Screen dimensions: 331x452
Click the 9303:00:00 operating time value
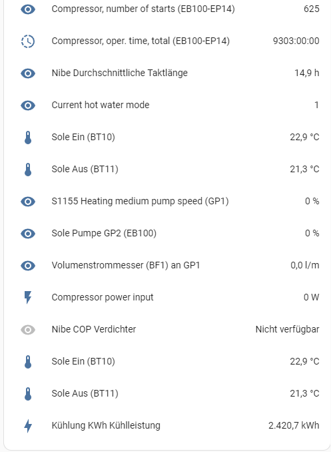296,41
